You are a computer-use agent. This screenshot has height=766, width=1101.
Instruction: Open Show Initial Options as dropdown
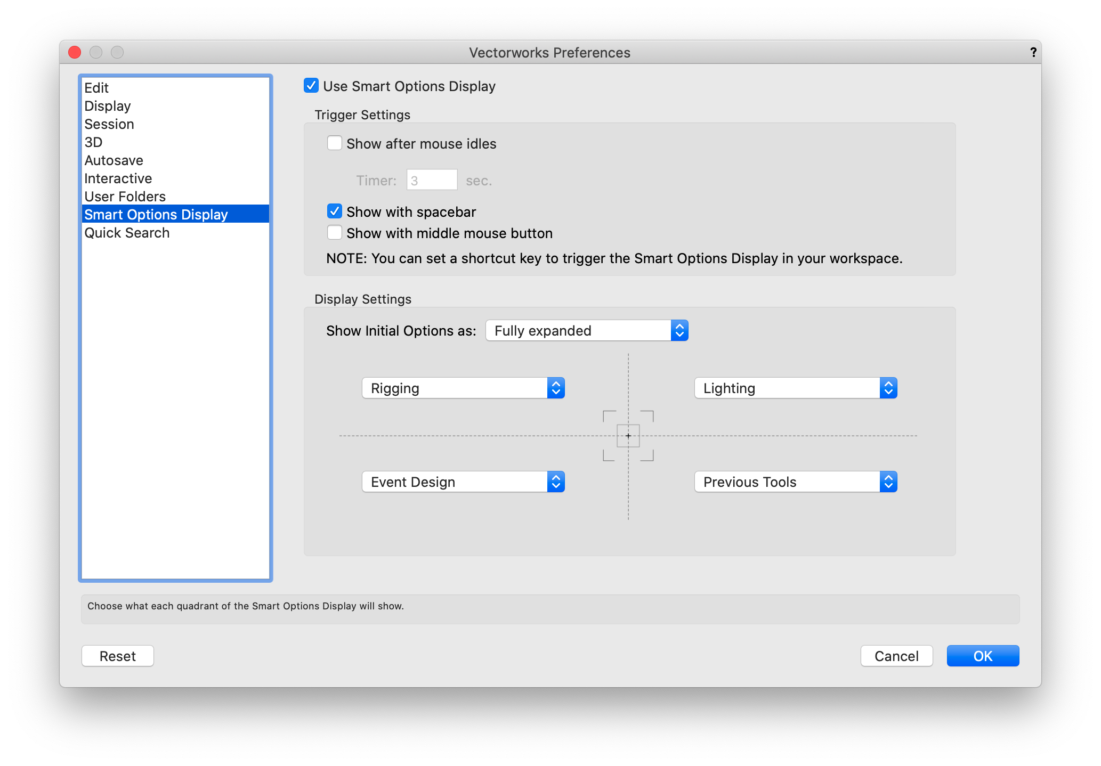click(586, 331)
